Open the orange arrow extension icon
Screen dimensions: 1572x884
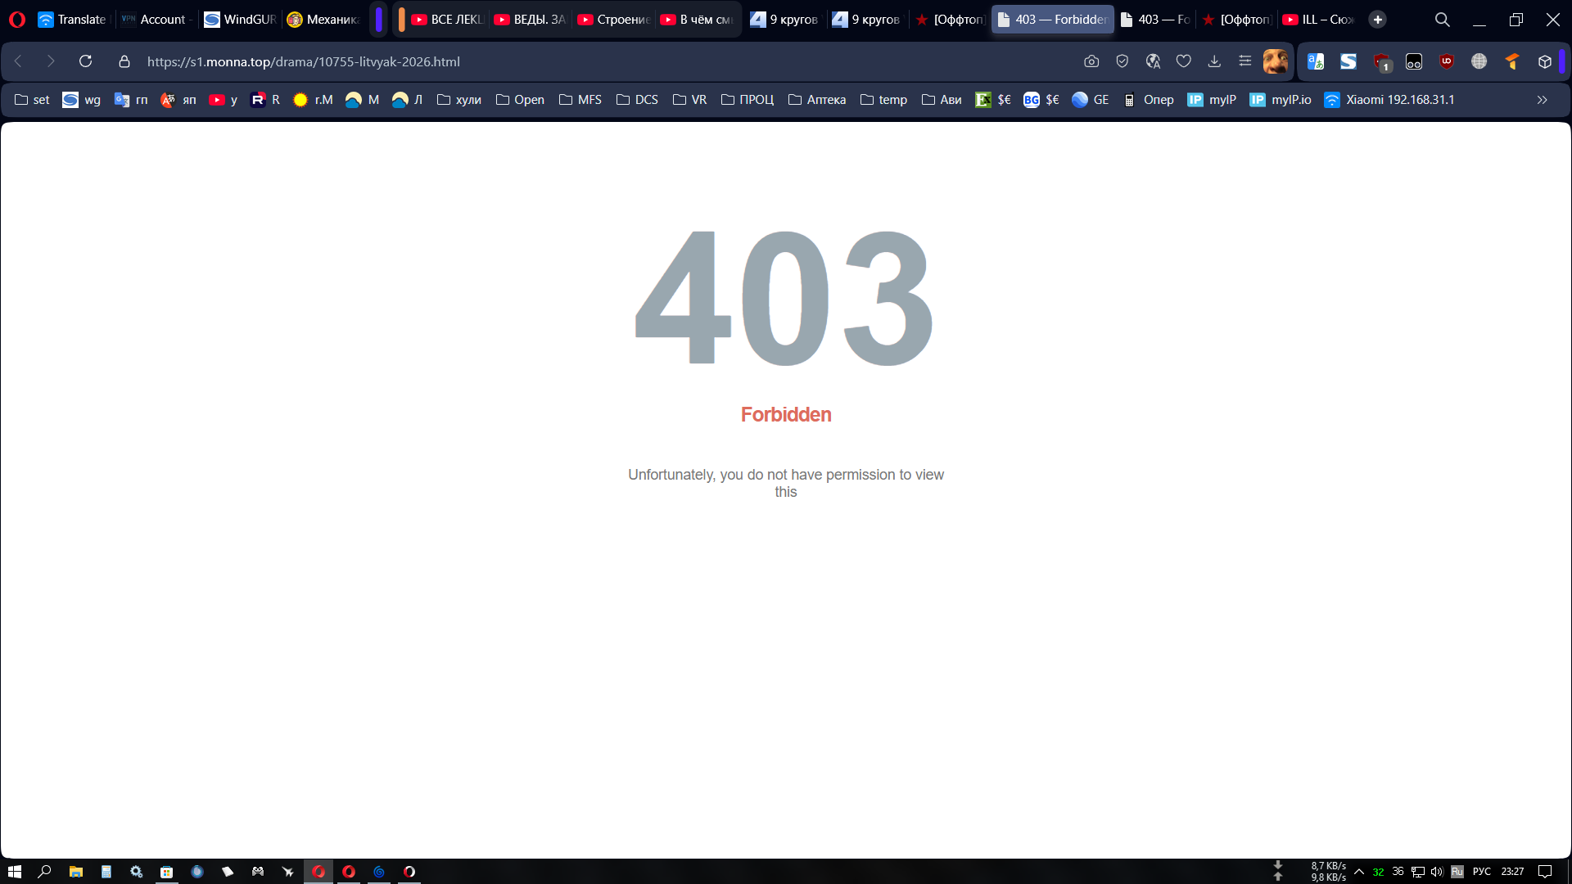[1512, 61]
